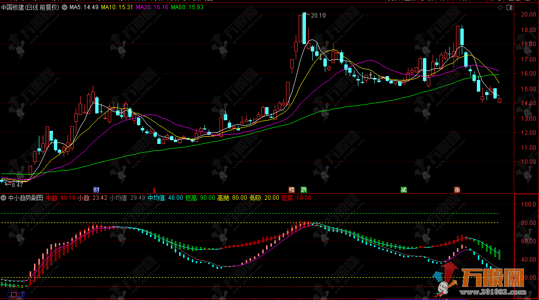539x300 pixels.
Task: Click the diamond icon at top right
Action: pyautogui.click(x=500, y=8)
